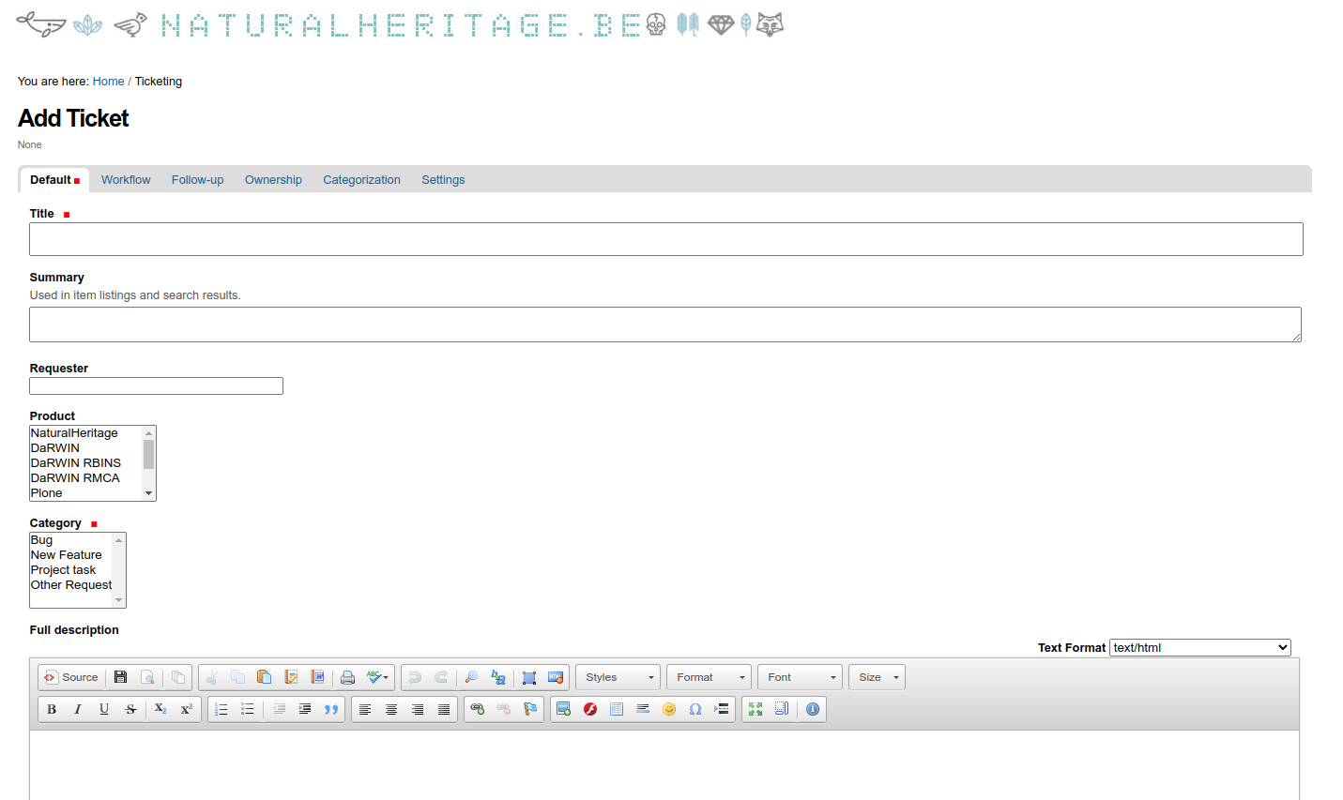Click the Source button in editor
Image resolution: width=1343 pixels, height=800 pixels.
point(71,677)
